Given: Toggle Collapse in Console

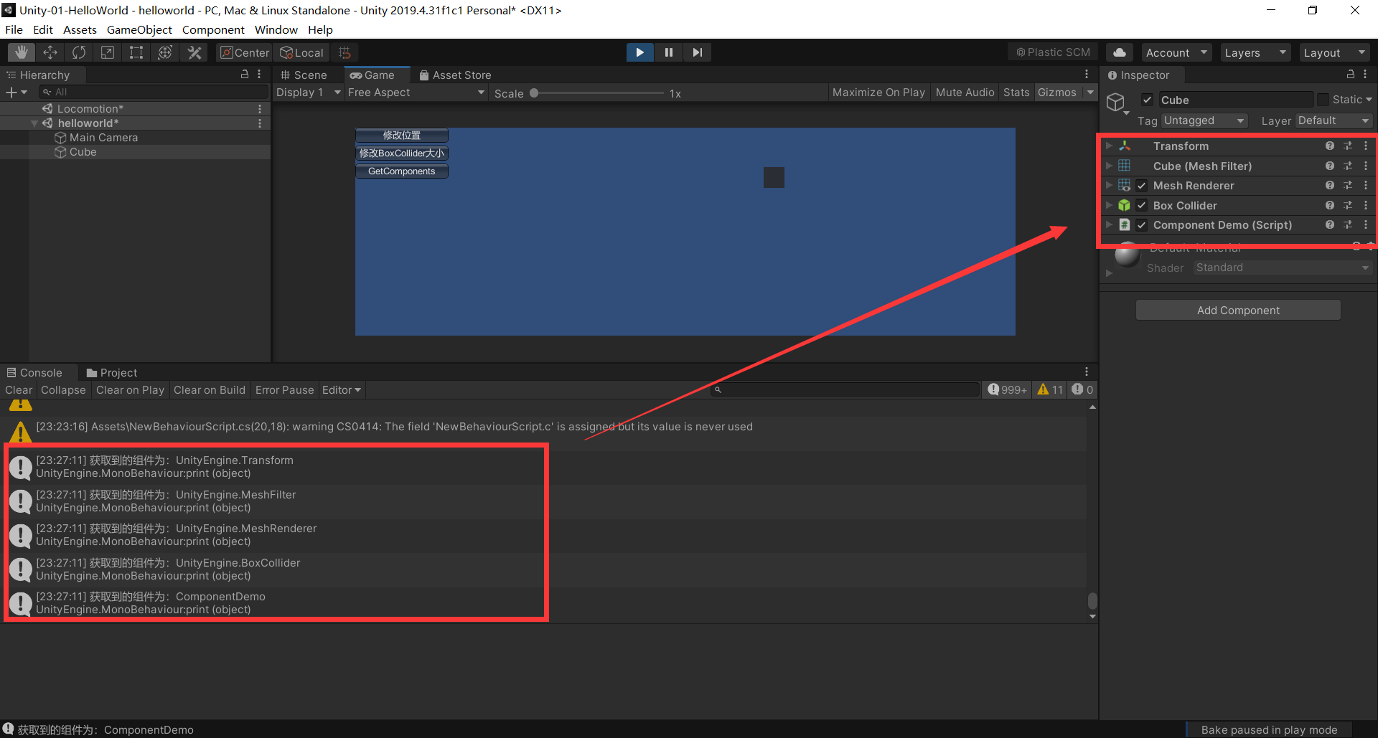Looking at the screenshot, I should coord(63,389).
